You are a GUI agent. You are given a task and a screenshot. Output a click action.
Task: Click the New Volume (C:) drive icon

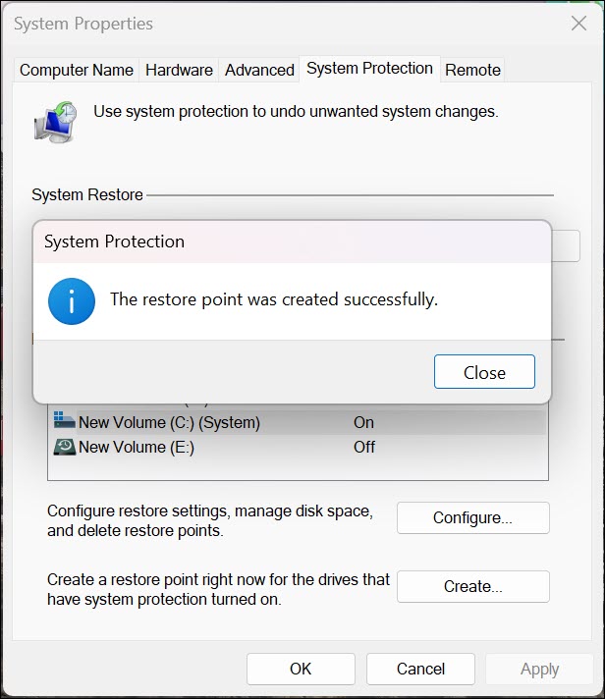65,422
